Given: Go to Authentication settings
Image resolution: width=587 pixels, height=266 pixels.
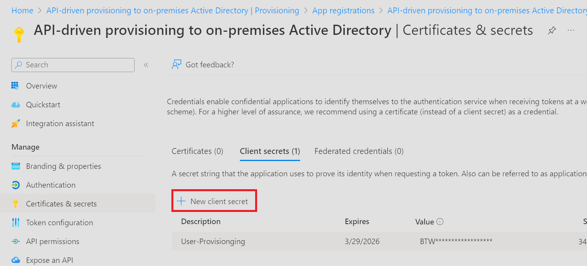Looking at the screenshot, I should tap(50, 185).
